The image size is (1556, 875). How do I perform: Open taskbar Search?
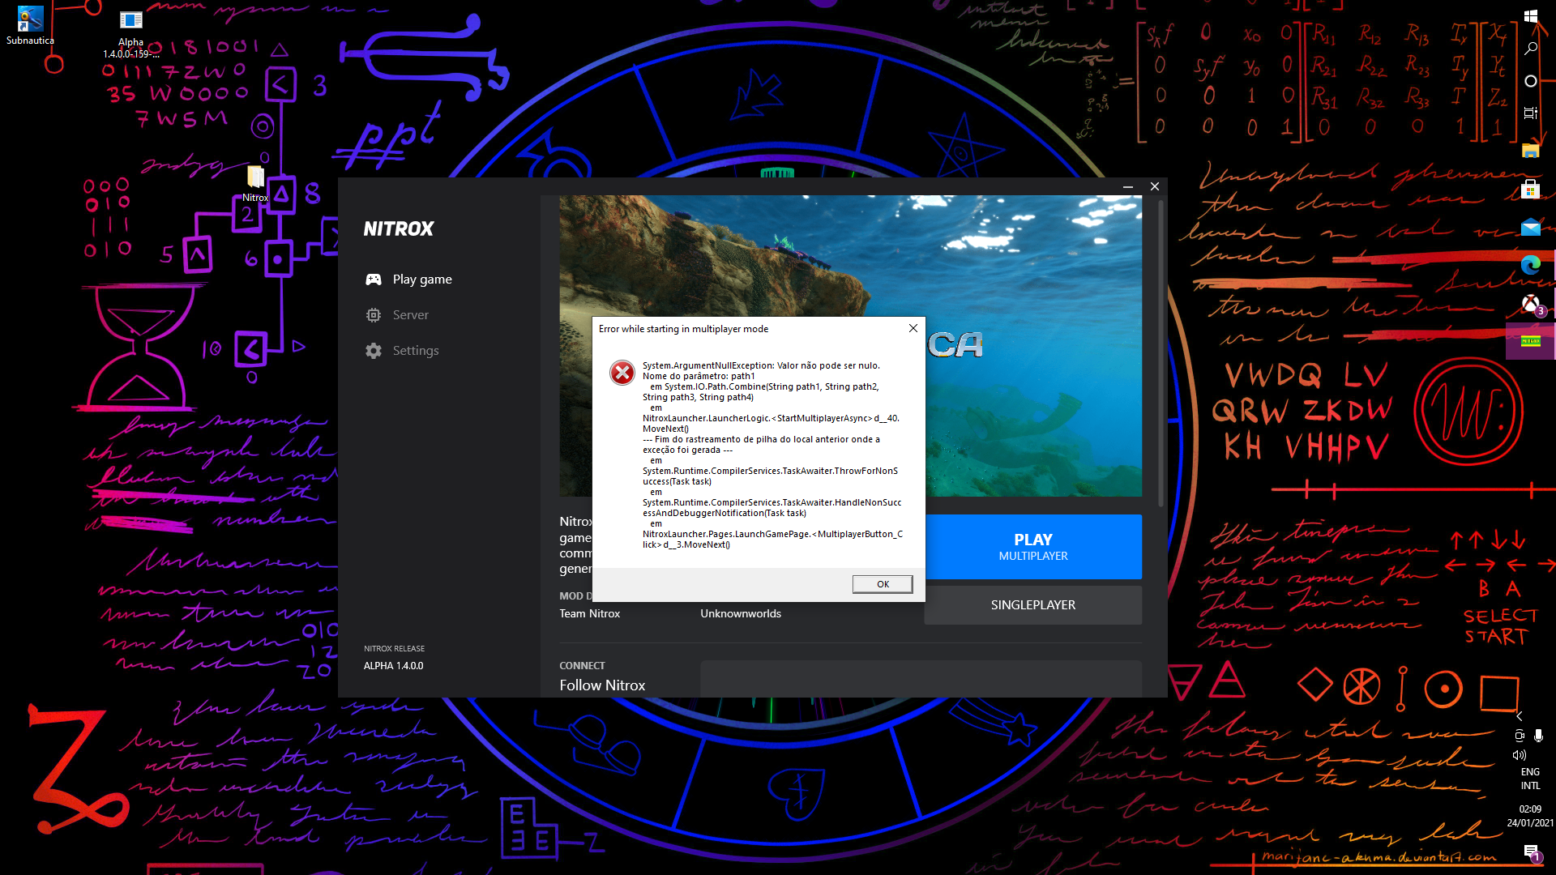pyautogui.click(x=1530, y=49)
